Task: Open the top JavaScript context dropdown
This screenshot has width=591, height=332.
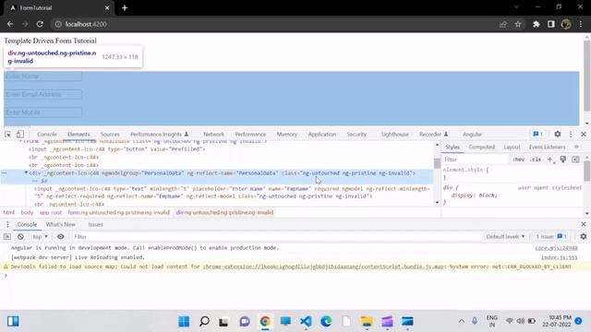Action: coord(40,236)
